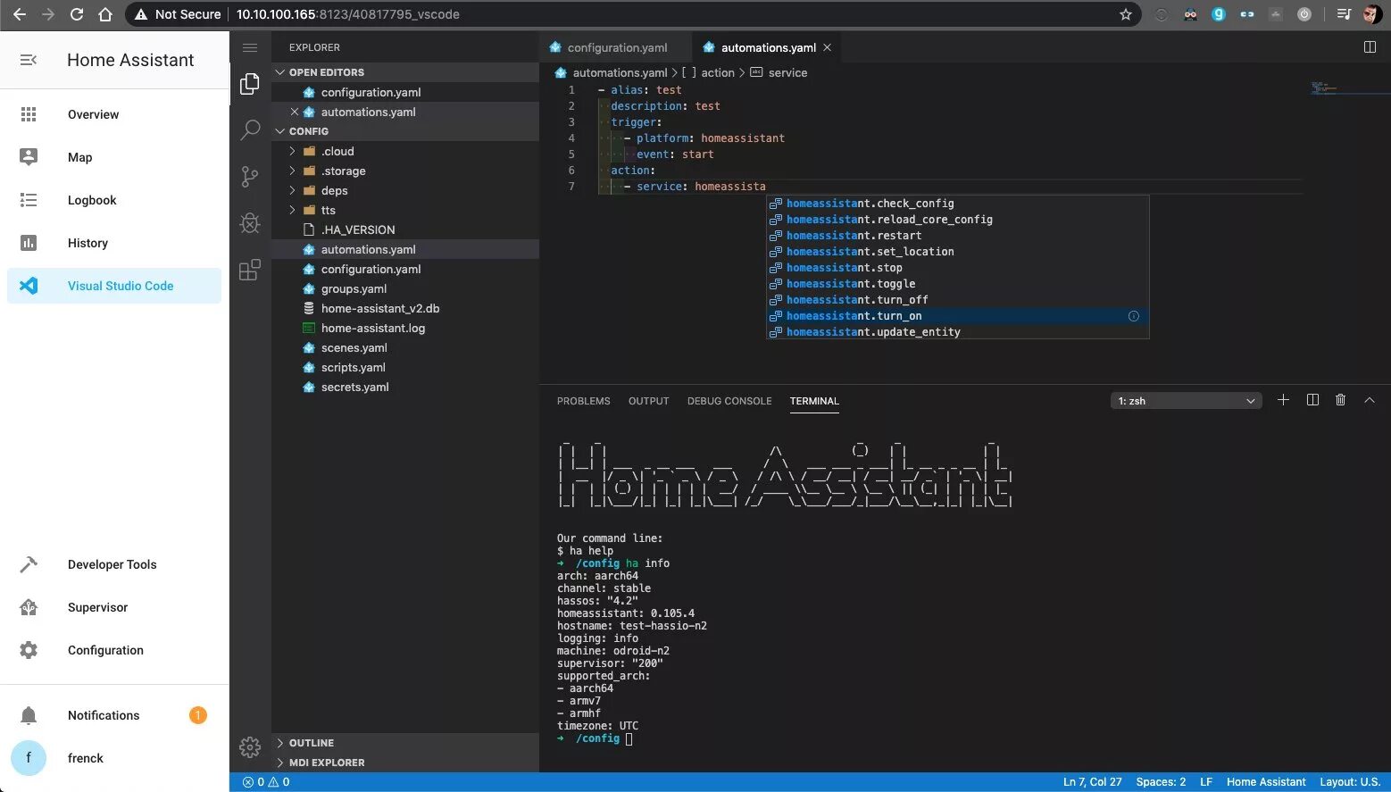Click the Split Editor Right icon

click(1370, 47)
